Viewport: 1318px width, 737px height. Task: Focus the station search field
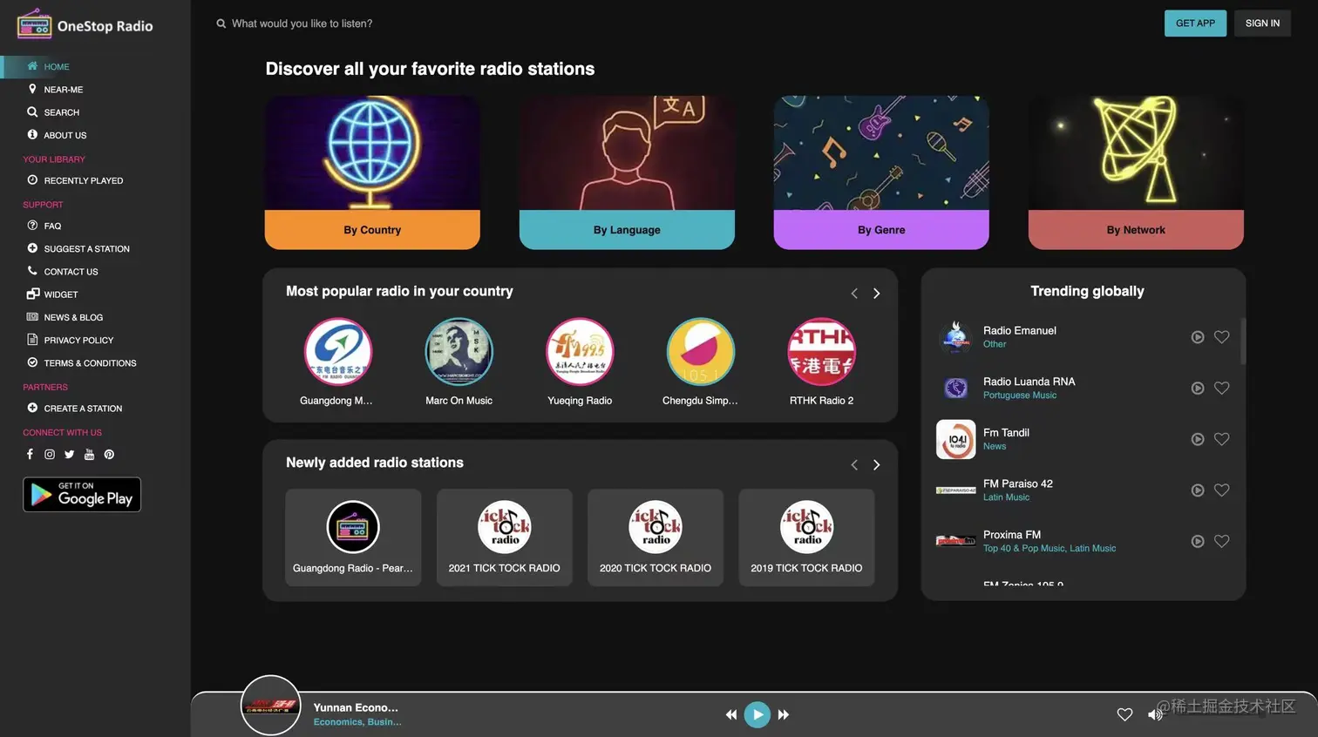[x=302, y=24]
